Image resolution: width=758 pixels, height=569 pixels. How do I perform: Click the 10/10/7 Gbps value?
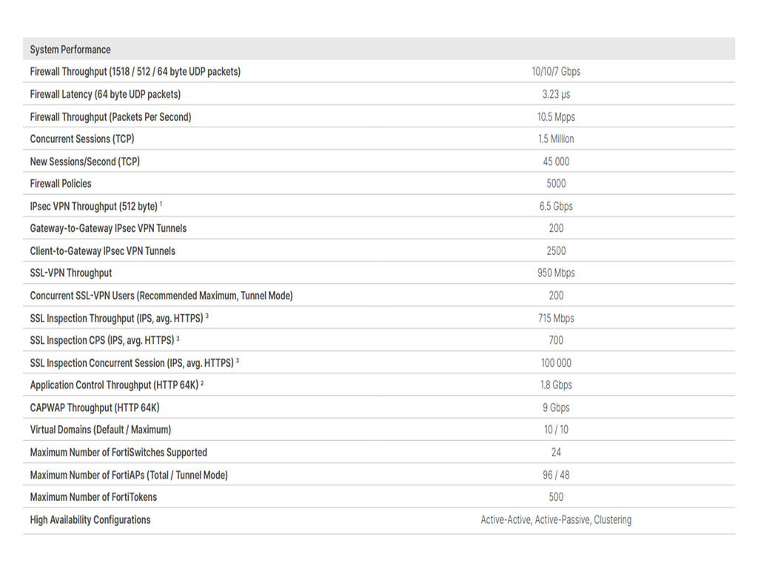click(556, 72)
